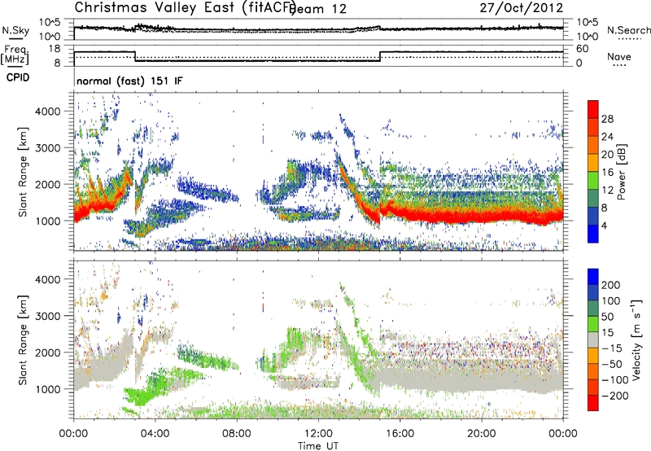Pick the bright green segment of Velocity colorbar
This screenshot has width=651, height=451.
point(593,324)
